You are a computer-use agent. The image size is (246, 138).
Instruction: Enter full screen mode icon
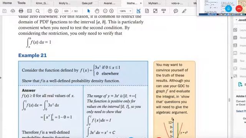155,11
